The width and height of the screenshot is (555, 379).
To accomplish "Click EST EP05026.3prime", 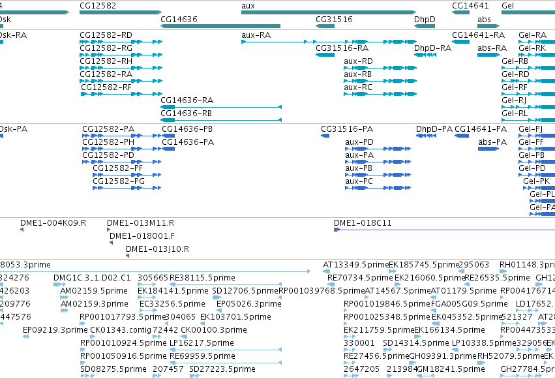I will [219, 311].
